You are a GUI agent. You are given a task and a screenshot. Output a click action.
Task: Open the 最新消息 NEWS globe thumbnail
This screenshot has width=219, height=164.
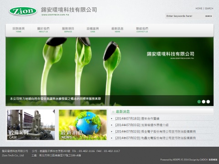point(83,125)
